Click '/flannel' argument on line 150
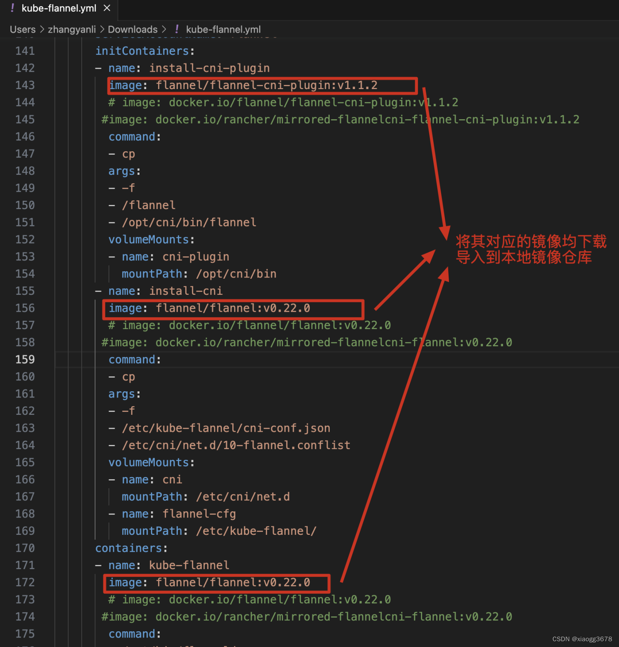Viewport: 619px width, 647px height. 149,205
